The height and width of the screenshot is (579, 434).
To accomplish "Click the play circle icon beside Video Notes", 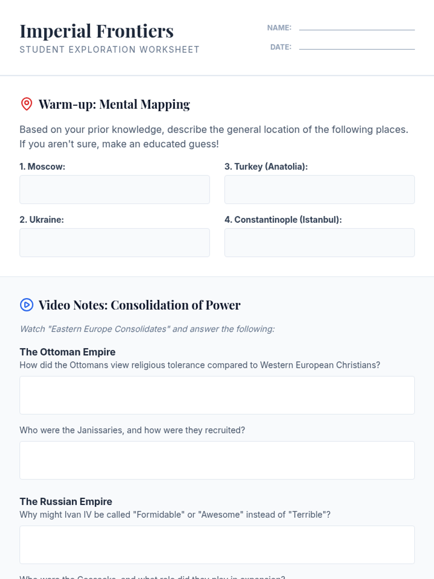I will (x=26, y=305).
